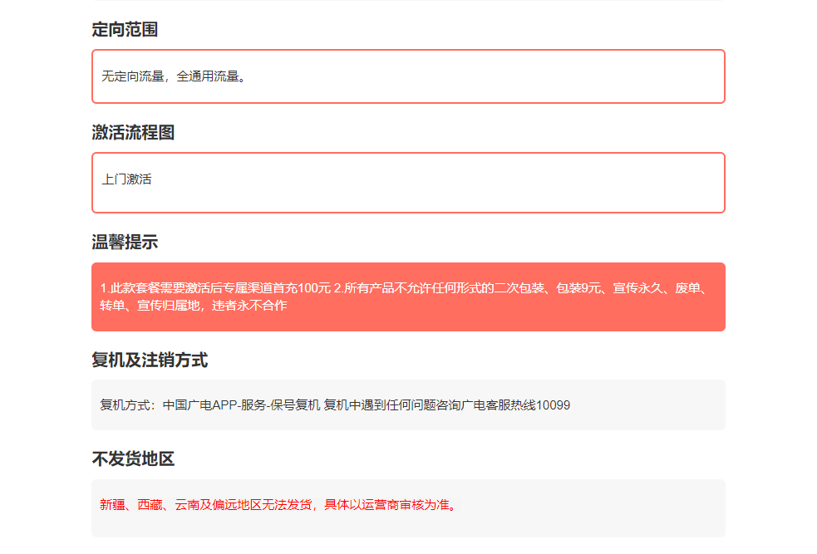Click the 首充100元 text in the warning
This screenshot has width=817, height=554.
pos(299,288)
